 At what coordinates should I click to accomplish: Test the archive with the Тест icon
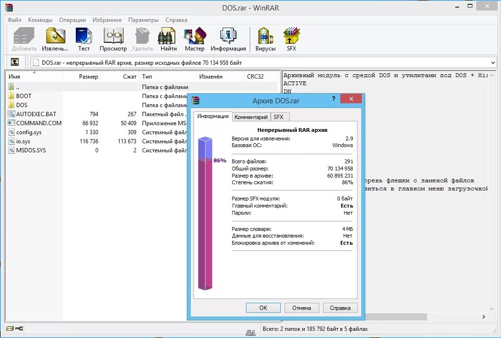pyautogui.click(x=84, y=38)
